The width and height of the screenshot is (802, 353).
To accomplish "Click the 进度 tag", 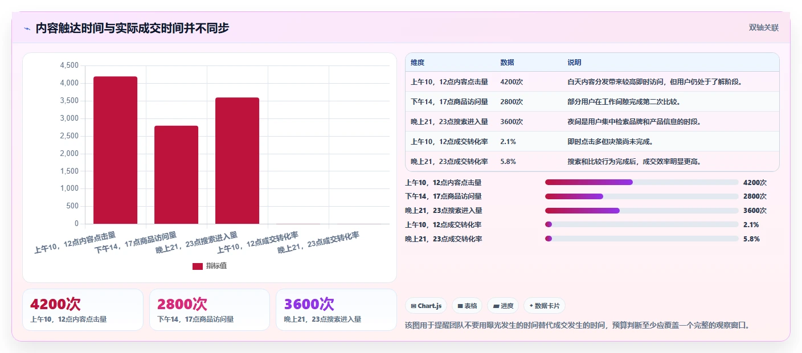I will [x=503, y=306].
